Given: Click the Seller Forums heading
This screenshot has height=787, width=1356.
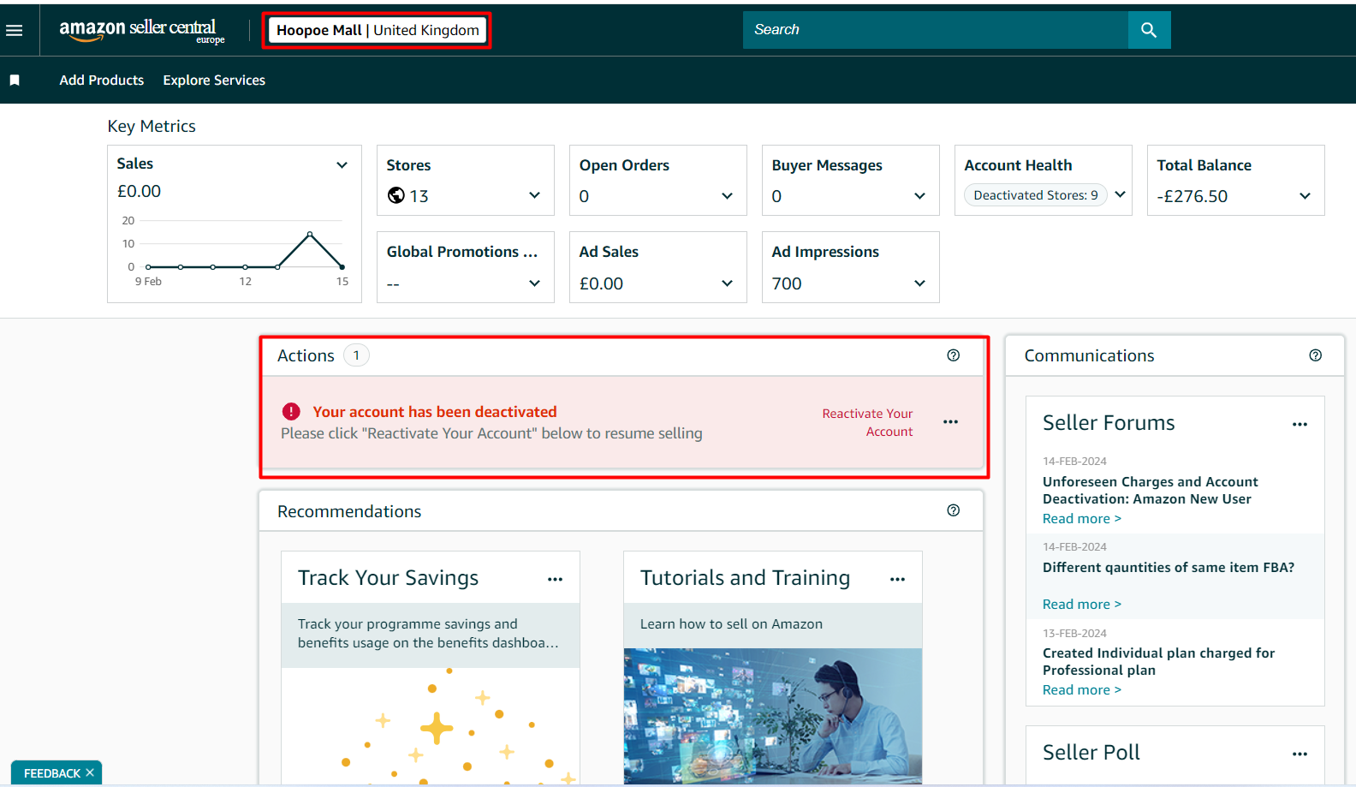Looking at the screenshot, I should 1109,423.
